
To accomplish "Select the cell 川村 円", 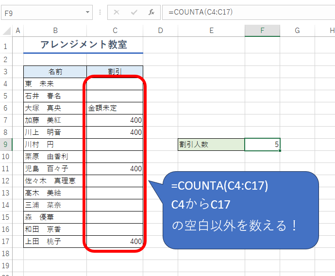I will [55, 145].
